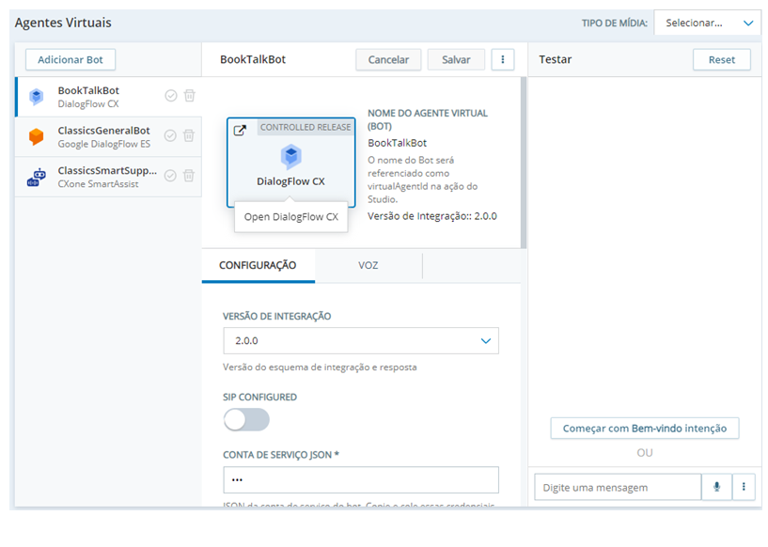
Task: Click the microphone icon in test panel
Action: (716, 487)
